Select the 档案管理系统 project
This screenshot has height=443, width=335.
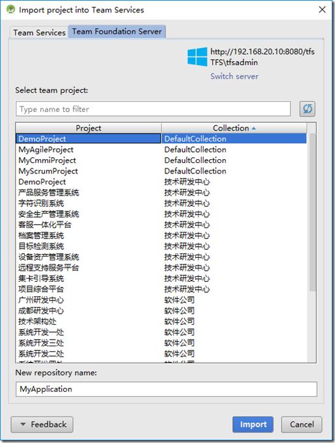(x=161, y=235)
